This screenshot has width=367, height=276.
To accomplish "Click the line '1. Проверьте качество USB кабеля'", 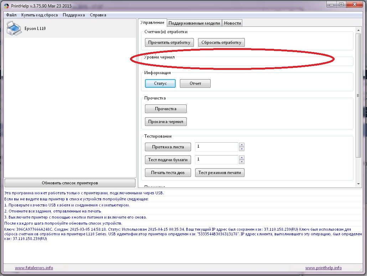I will [x=67, y=205].
